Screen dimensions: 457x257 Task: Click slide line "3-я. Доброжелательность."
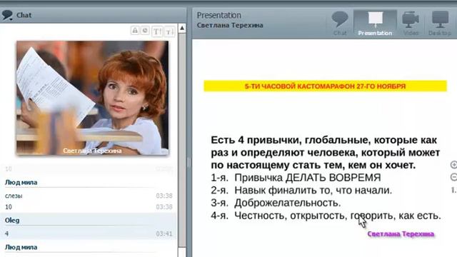click(x=276, y=203)
